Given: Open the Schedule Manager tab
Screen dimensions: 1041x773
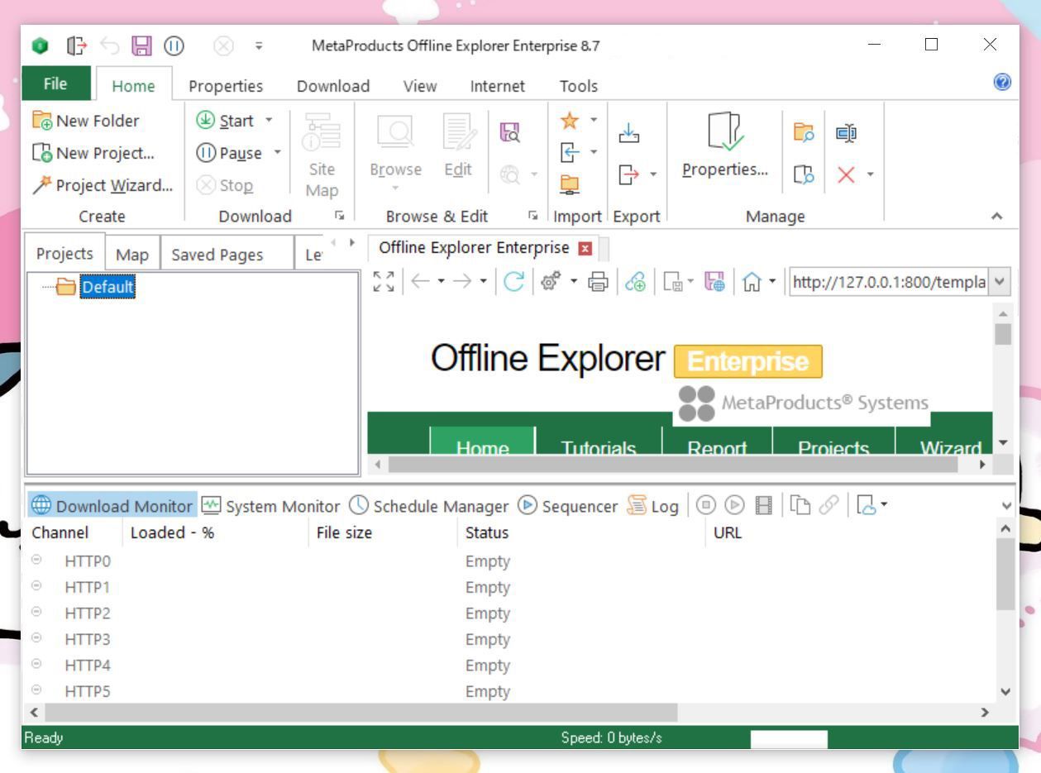Looking at the screenshot, I should click(x=429, y=506).
